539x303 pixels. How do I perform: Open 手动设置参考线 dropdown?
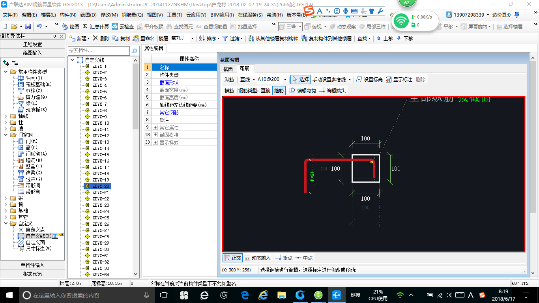(x=350, y=79)
